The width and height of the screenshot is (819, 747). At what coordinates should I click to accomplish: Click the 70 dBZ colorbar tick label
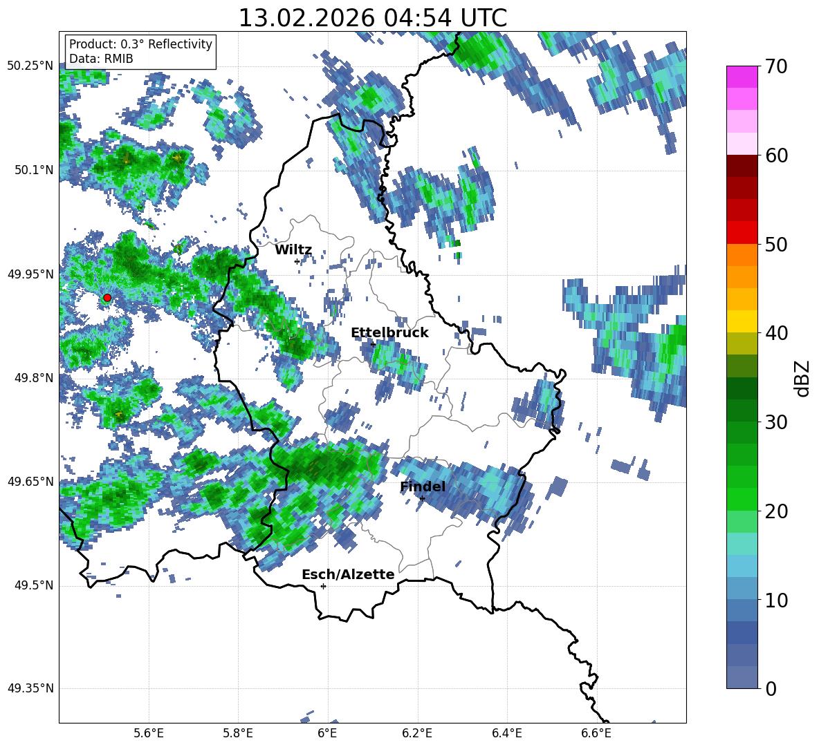(x=776, y=67)
